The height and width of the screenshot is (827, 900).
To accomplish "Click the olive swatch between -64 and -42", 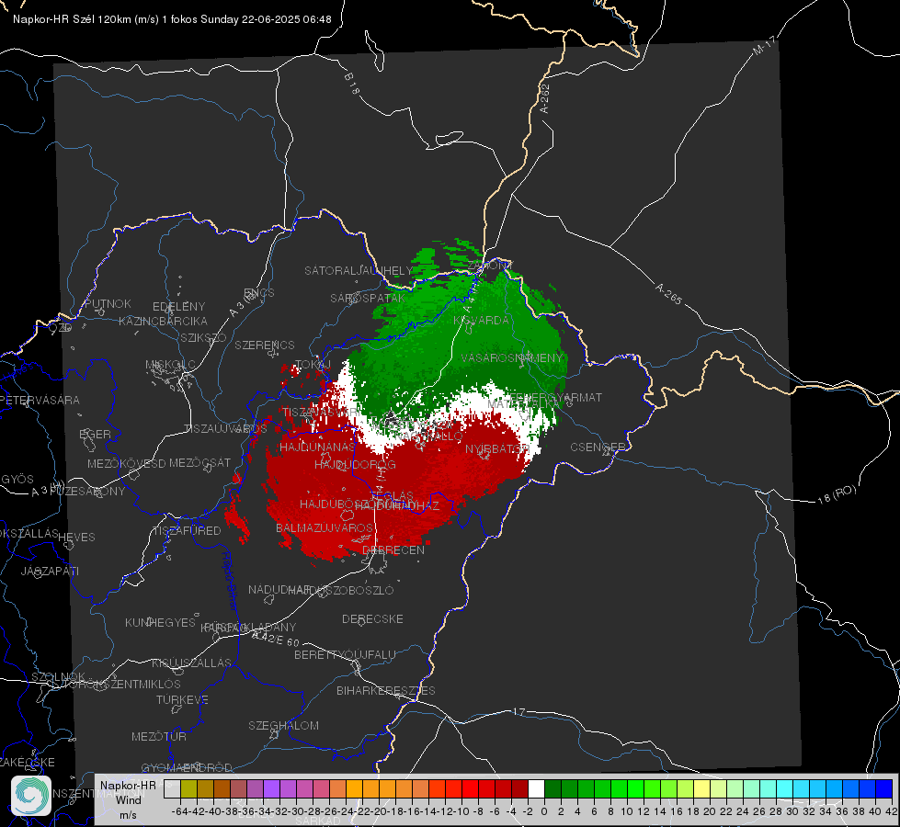I will 188,788.
